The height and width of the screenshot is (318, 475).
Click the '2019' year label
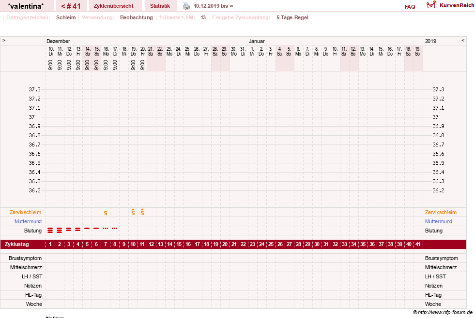(430, 41)
